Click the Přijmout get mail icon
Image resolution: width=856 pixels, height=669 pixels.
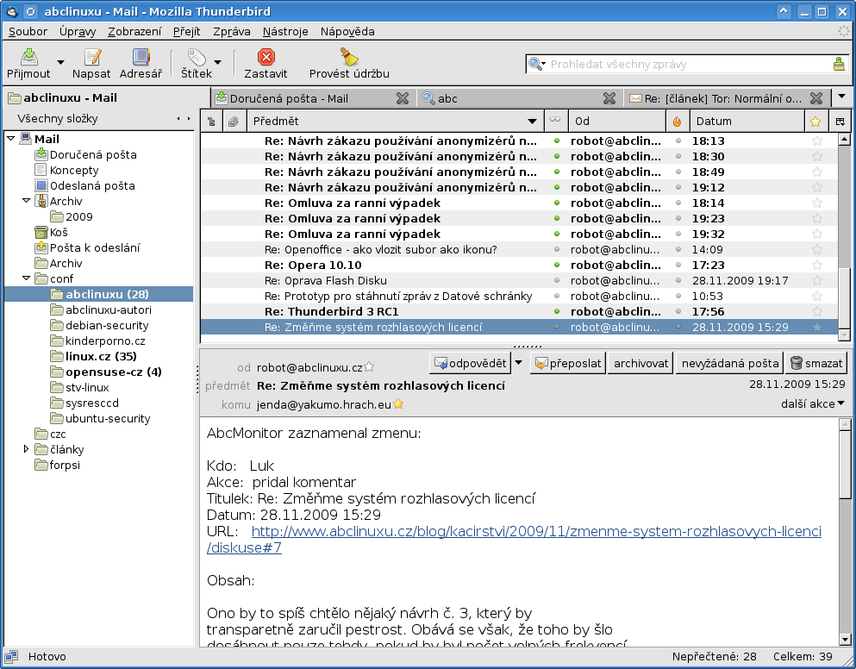[x=28, y=57]
